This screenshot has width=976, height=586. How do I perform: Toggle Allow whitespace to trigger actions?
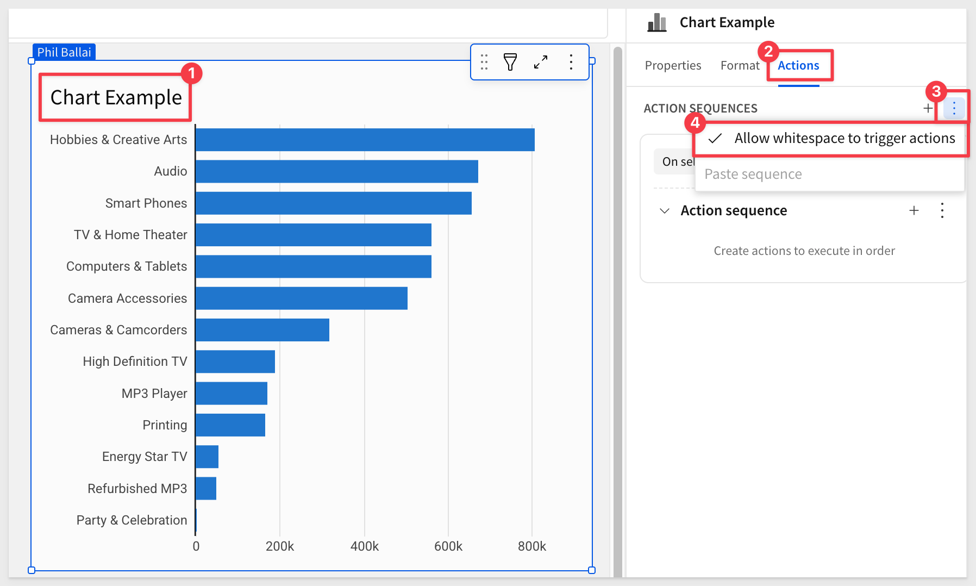(x=831, y=139)
